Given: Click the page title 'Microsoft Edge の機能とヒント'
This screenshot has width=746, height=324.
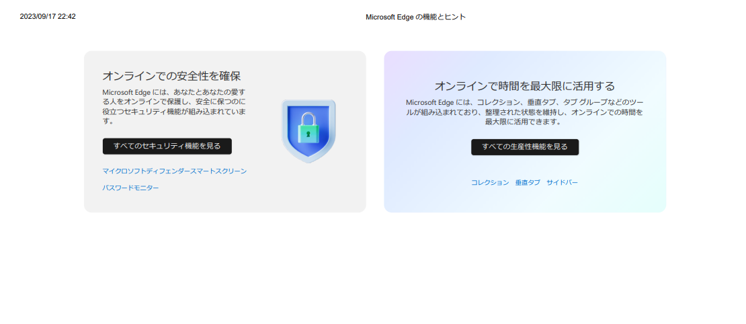Looking at the screenshot, I should [x=416, y=17].
